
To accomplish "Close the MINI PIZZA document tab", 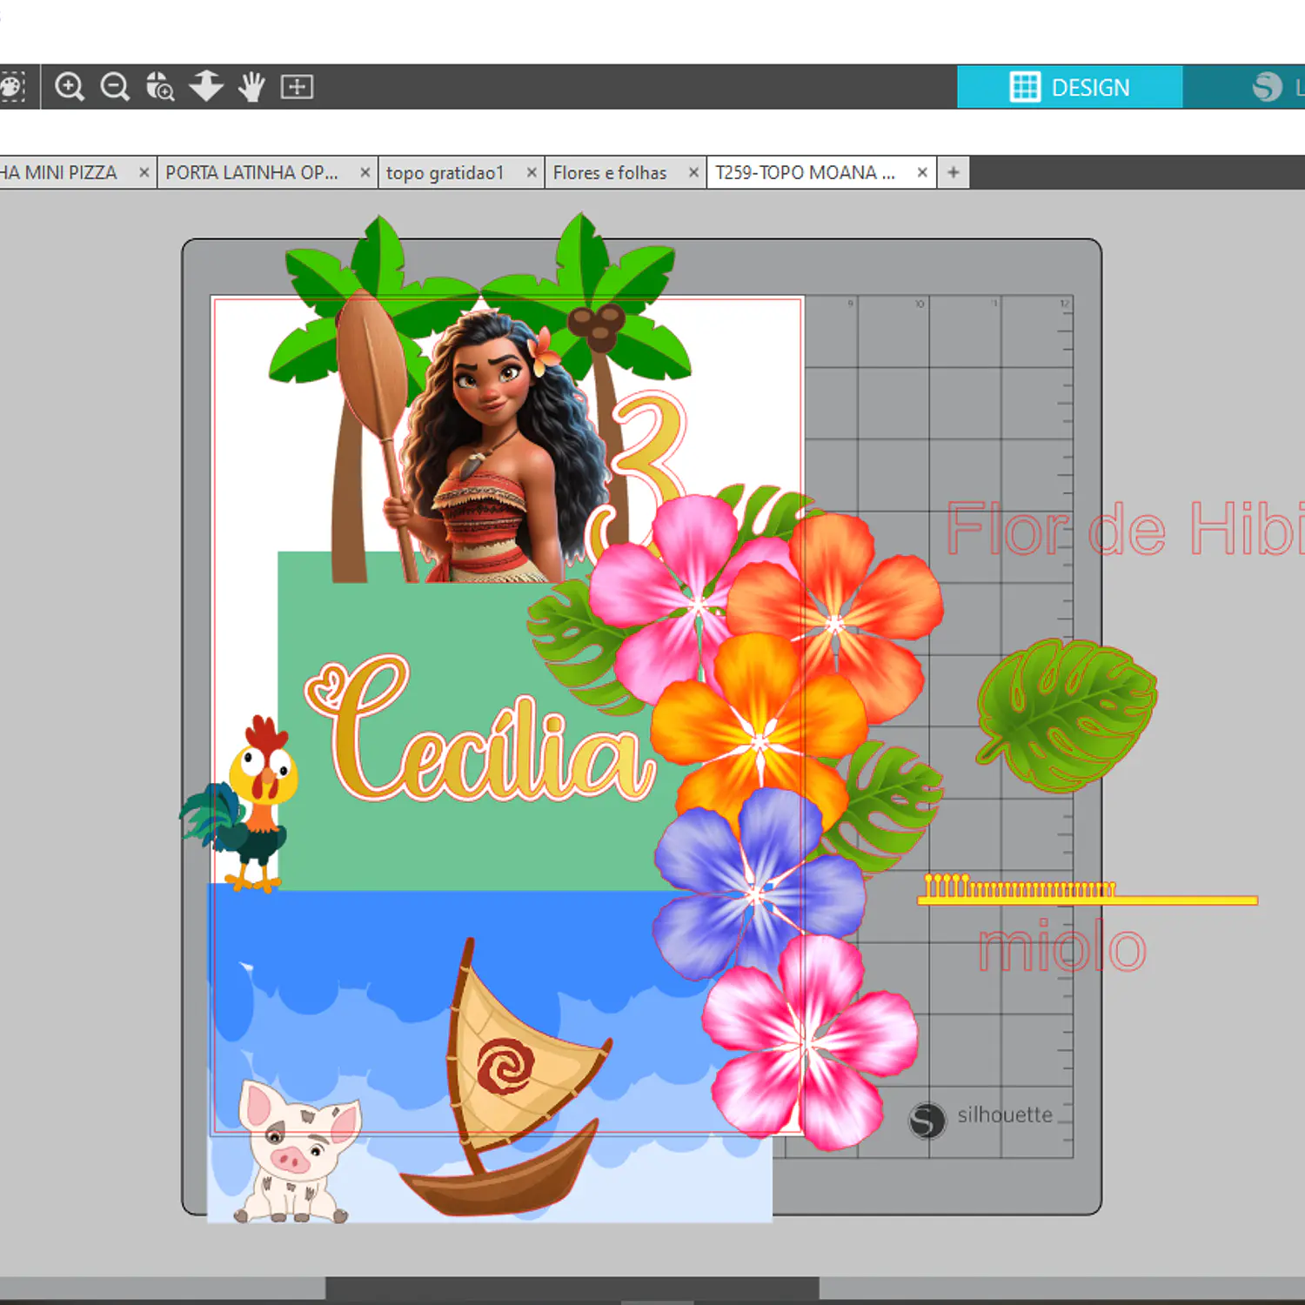I will 144,172.
